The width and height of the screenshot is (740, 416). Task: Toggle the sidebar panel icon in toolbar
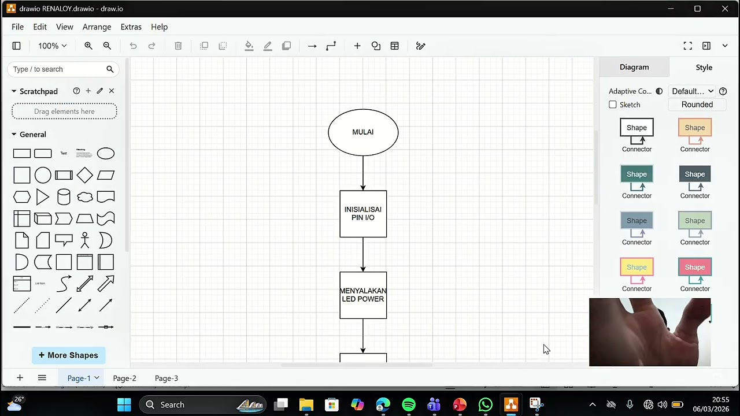pos(17,46)
